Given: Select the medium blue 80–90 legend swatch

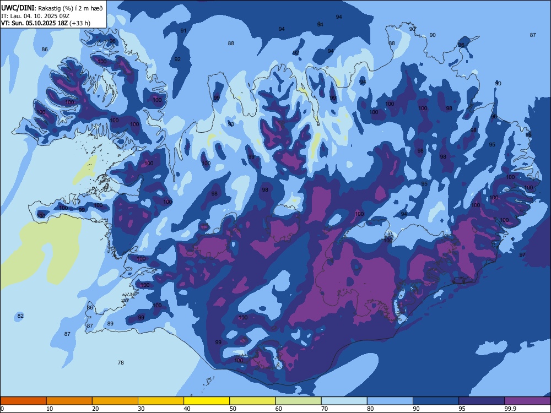Looking at the screenshot, I should click(x=390, y=401).
